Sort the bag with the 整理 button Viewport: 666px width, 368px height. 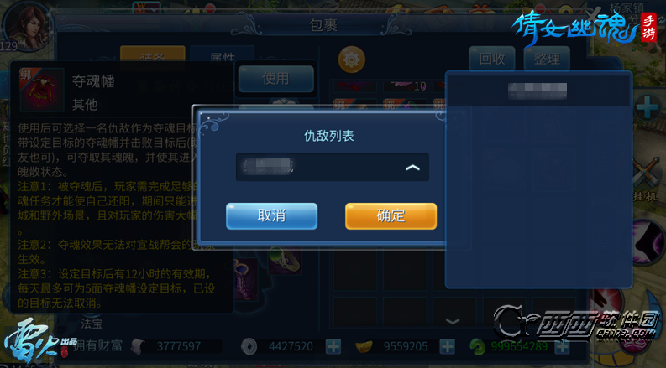click(x=547, y=59)
